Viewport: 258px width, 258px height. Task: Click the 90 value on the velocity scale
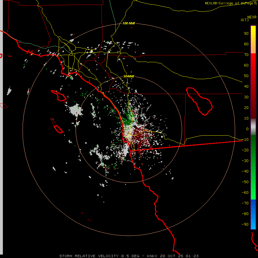246,34
